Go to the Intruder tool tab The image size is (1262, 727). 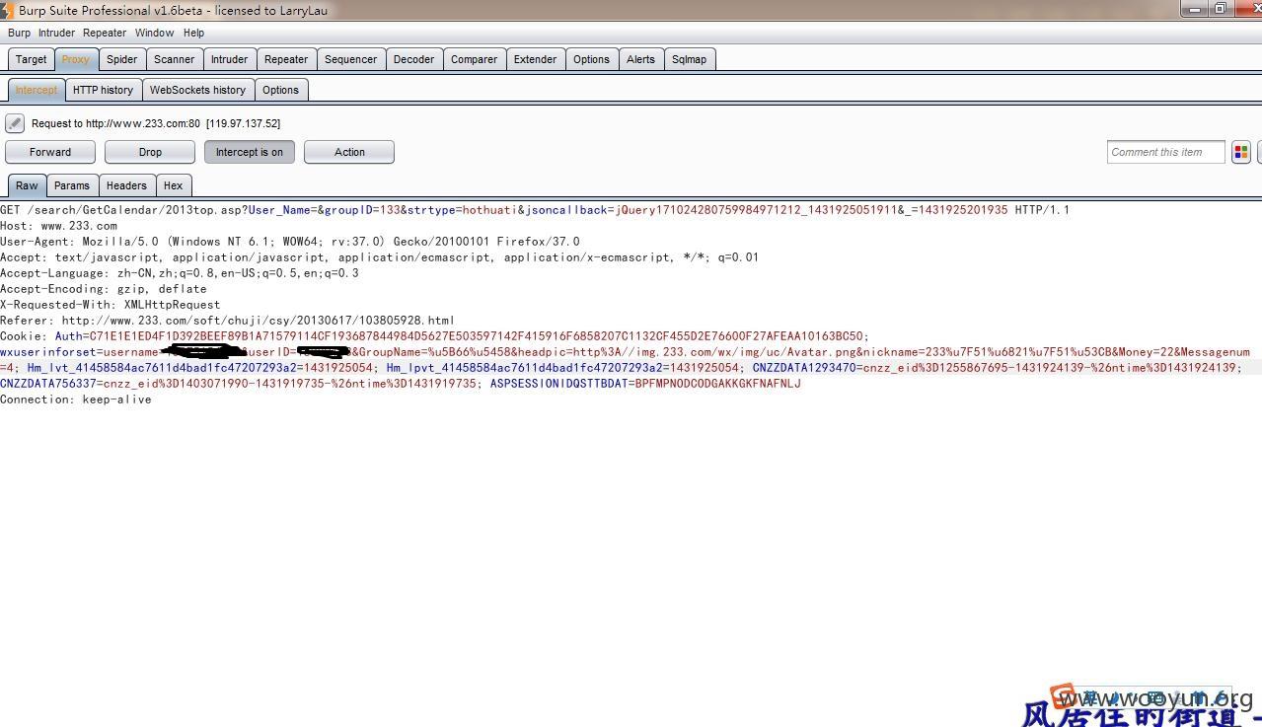(230, 59)
